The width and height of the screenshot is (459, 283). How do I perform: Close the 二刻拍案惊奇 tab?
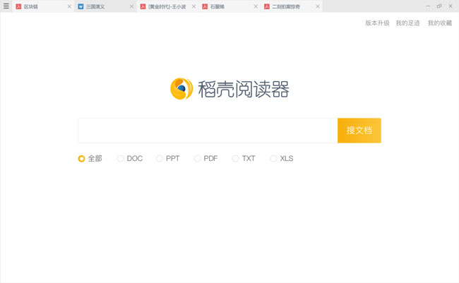pyautogui.click(x=318, y=6)
